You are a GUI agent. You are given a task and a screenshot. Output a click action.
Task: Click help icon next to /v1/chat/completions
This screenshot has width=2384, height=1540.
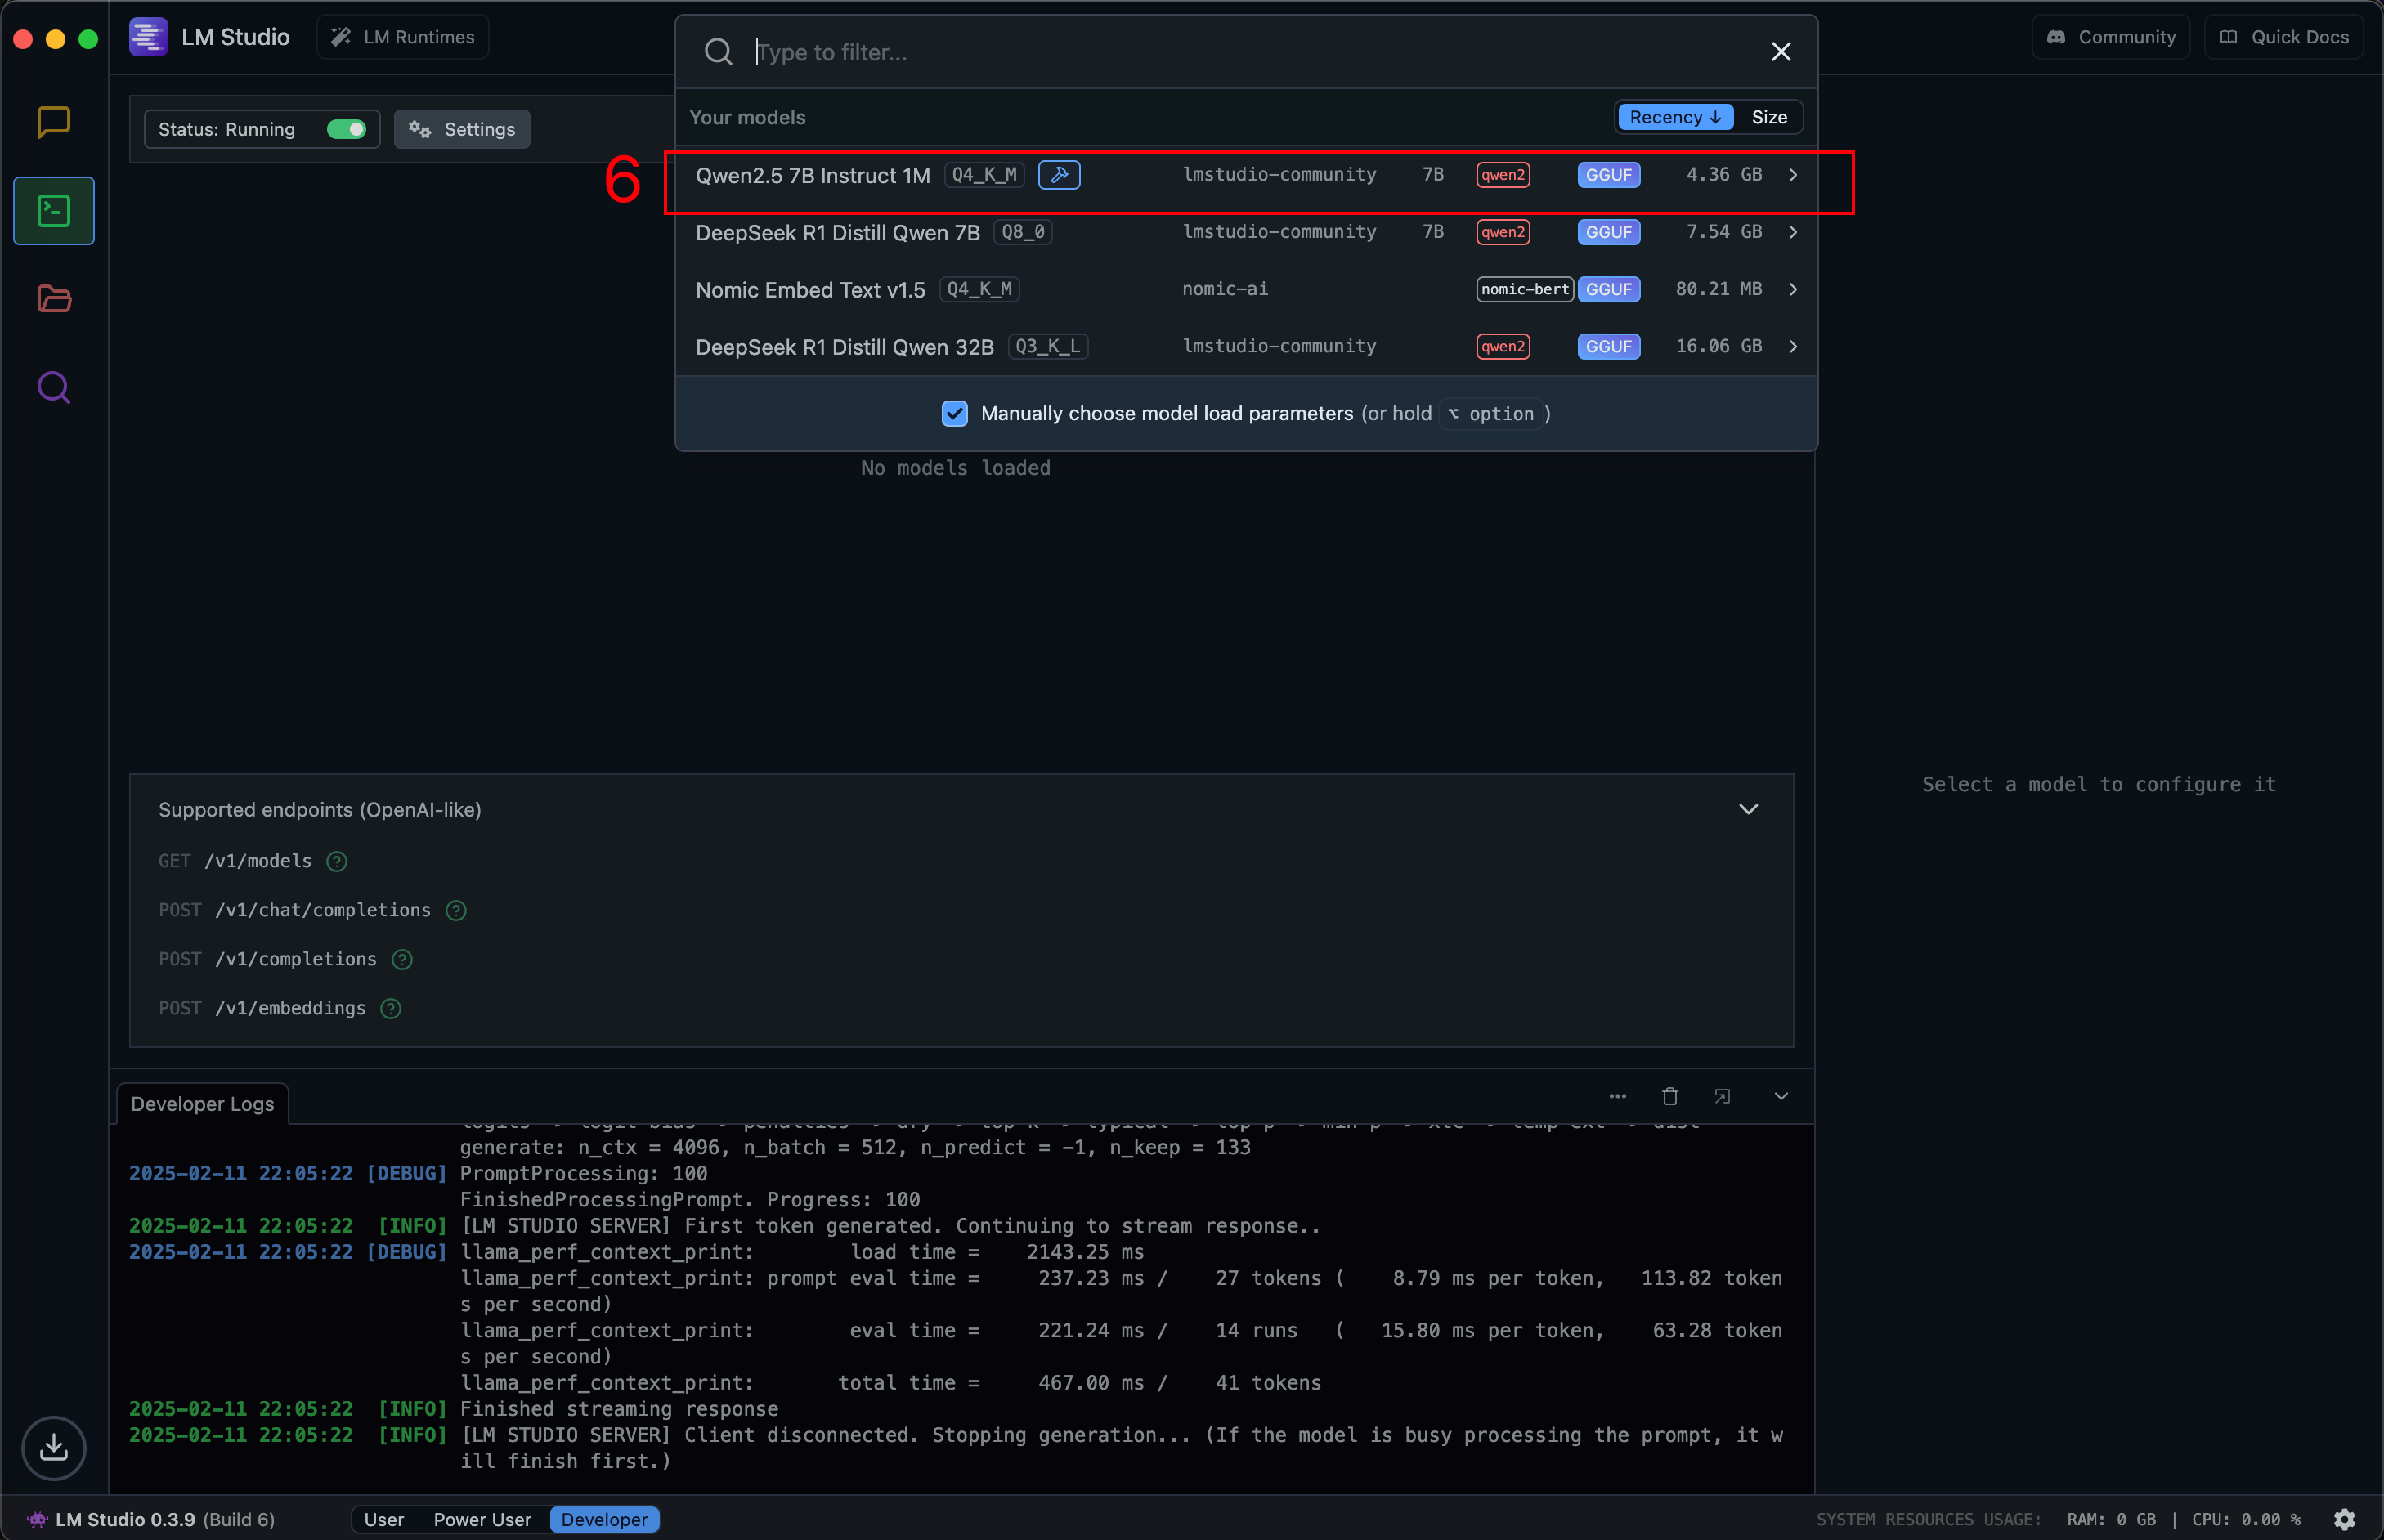pyautogui.click(x=456, y=910)
